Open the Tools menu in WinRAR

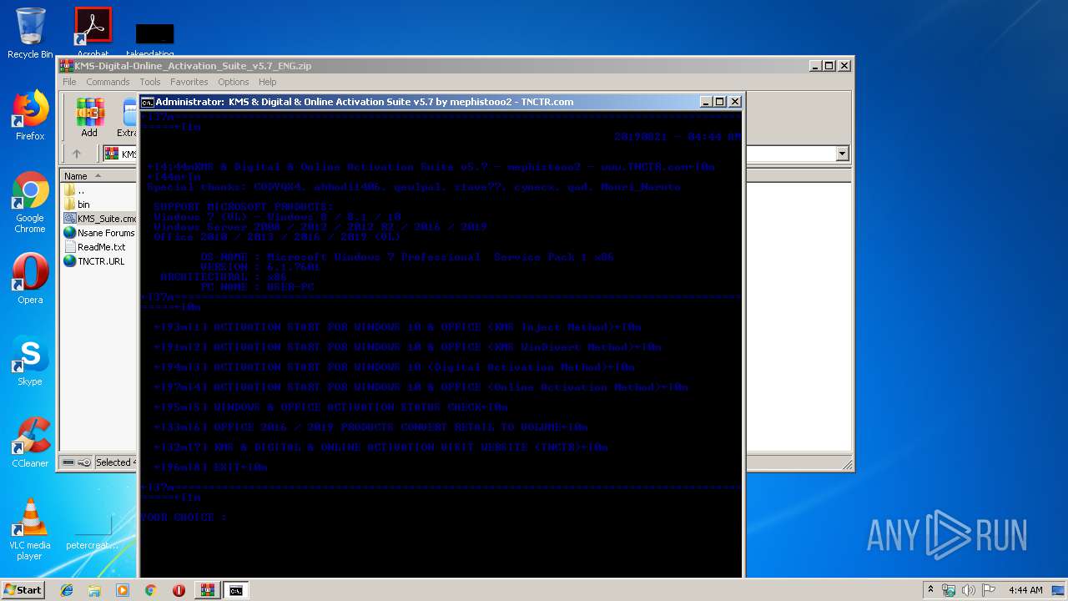pyautogui.click(x=150, y=82)
